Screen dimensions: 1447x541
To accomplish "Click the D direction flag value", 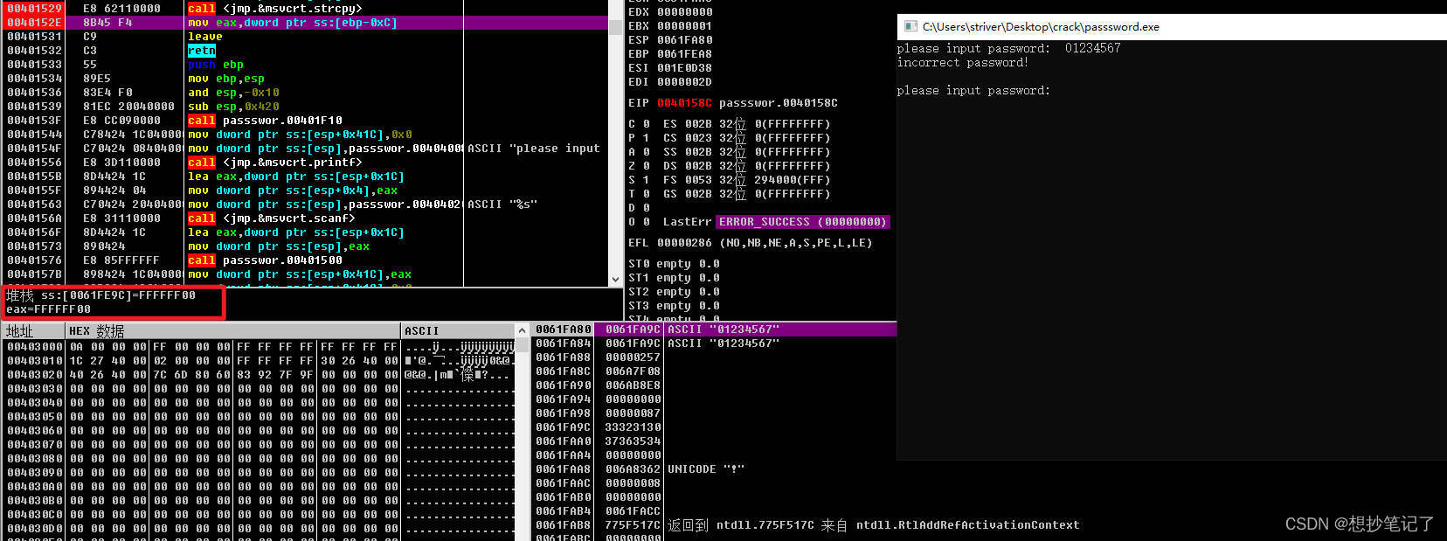I will click(646, 208).
